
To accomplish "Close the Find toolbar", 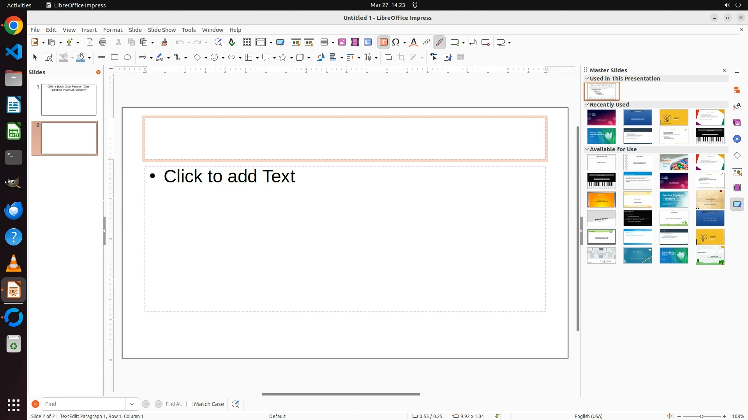I will coord(35,404).
